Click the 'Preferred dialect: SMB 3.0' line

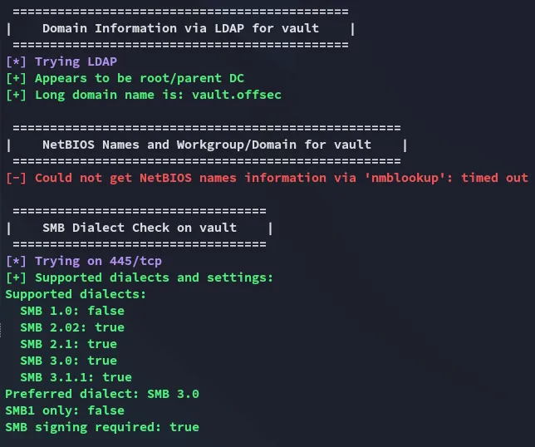pyautogui.click(x=102, y=394)
